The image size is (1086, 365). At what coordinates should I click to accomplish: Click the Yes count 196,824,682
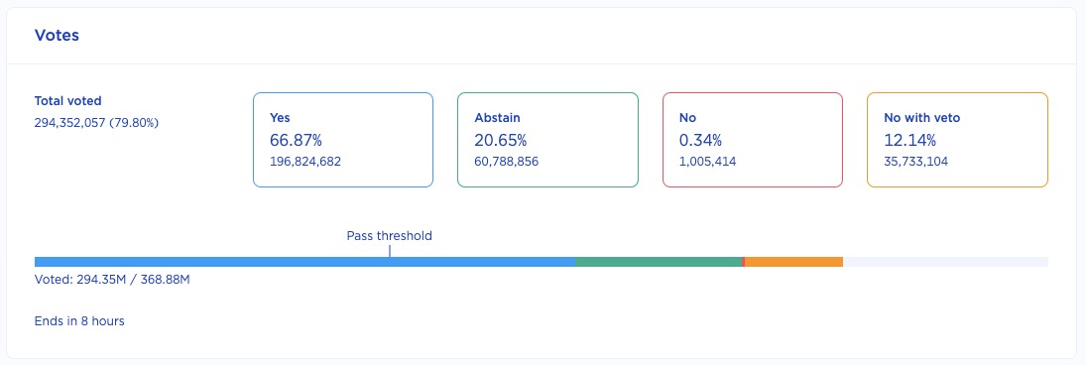(305, 162)
